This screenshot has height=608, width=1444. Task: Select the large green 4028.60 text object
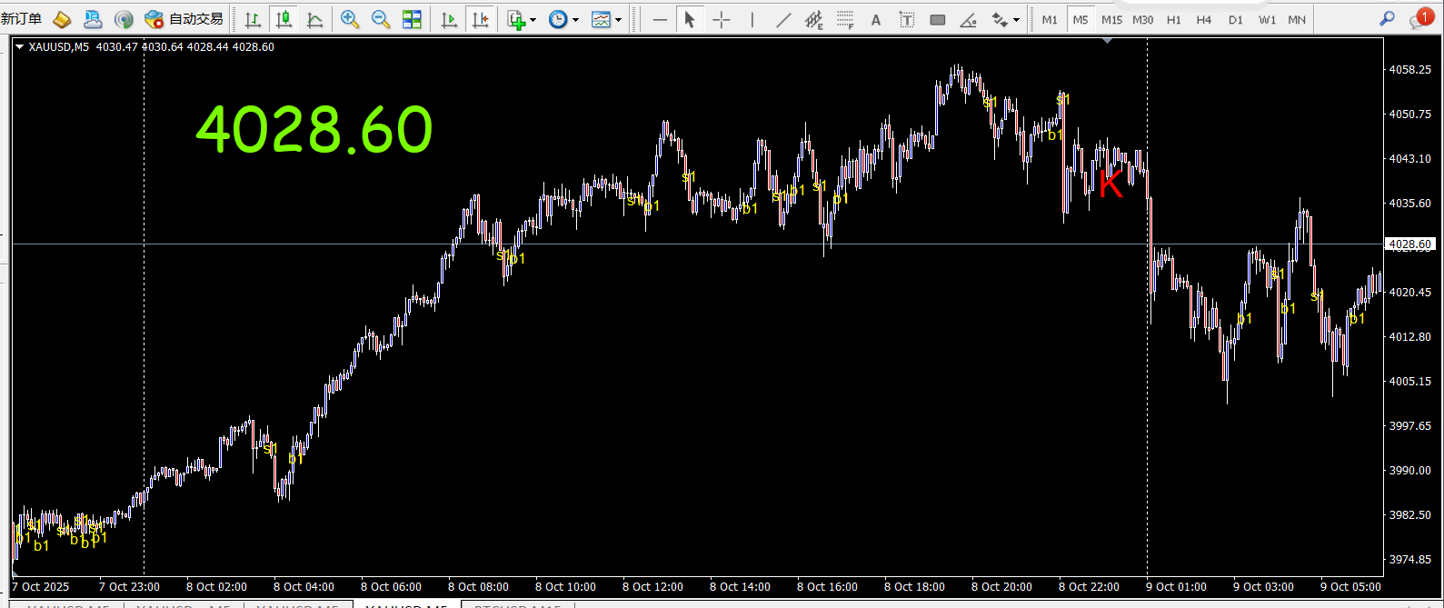(314, 129)
